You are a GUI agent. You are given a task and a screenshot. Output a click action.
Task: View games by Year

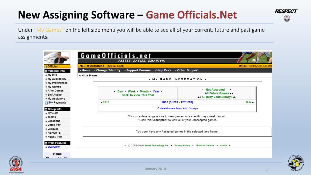click(x=156, y=91)
